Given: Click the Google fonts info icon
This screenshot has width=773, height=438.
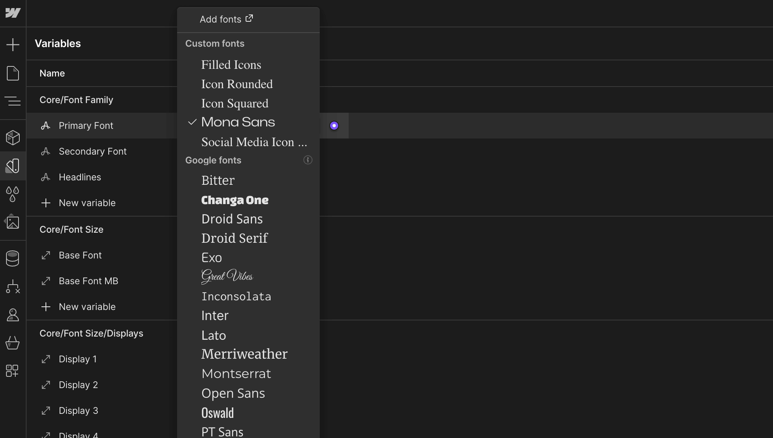Looking at the screenshot, I should (308, 160).
